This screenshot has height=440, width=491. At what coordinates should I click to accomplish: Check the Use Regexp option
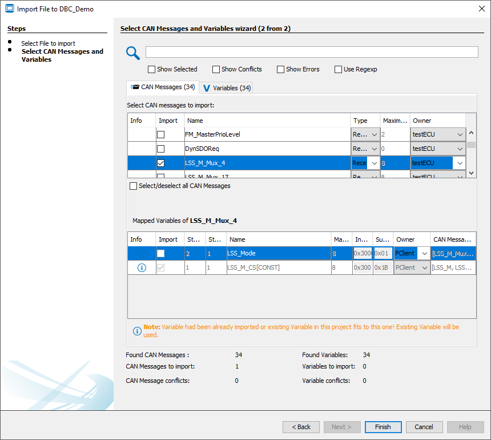point(338,69)
